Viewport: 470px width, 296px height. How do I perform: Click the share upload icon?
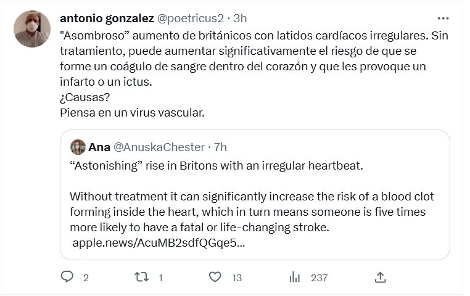(381, 277)
